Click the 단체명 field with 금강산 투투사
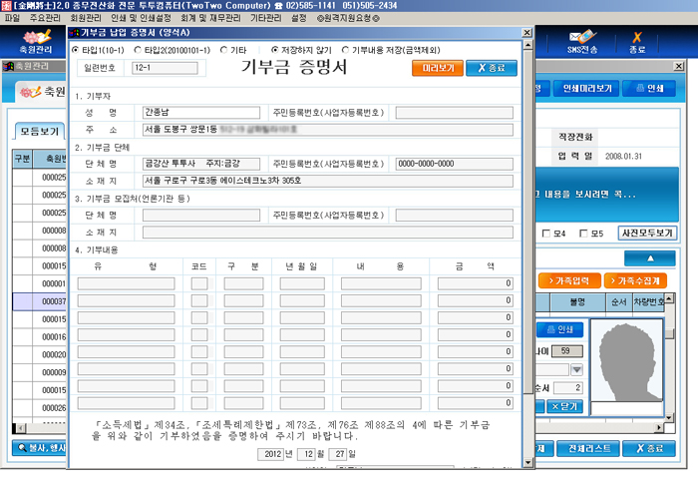 pyautogui.click(x=201, y=164)
